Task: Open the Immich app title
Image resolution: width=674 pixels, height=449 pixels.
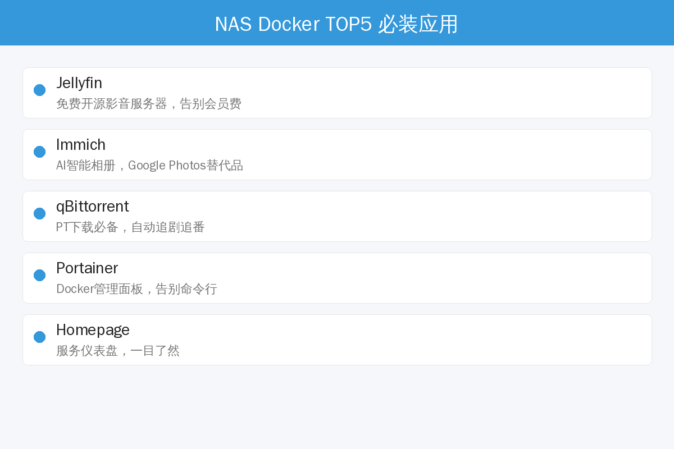Action: (x=81, y=145)
